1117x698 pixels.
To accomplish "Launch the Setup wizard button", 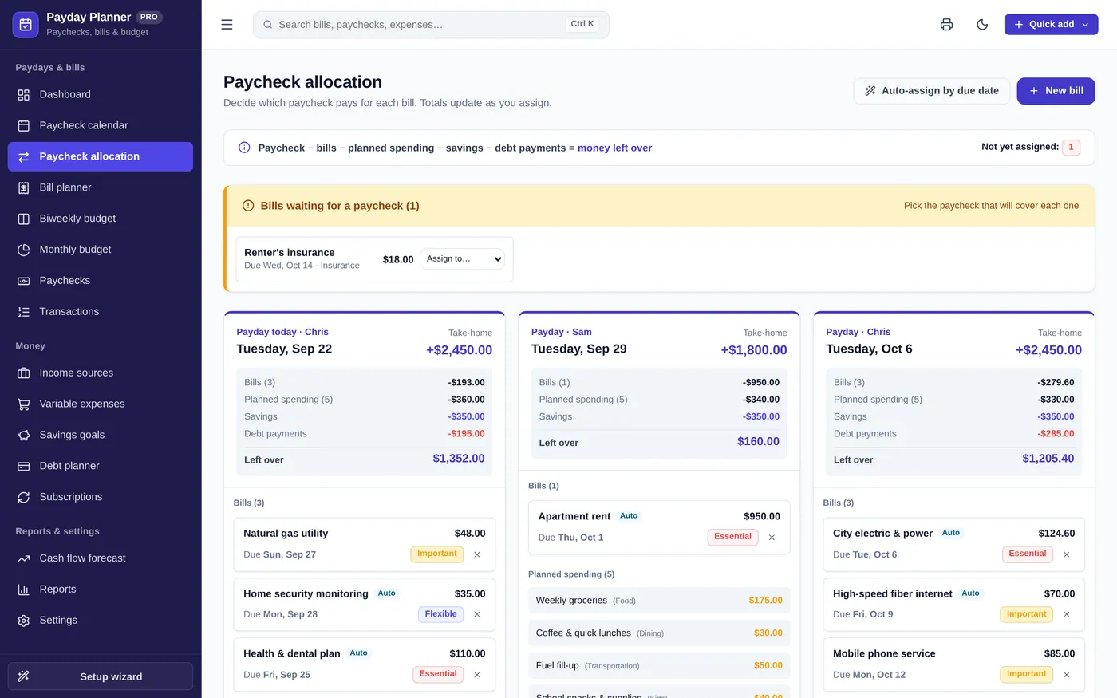I will pos(101,676).
